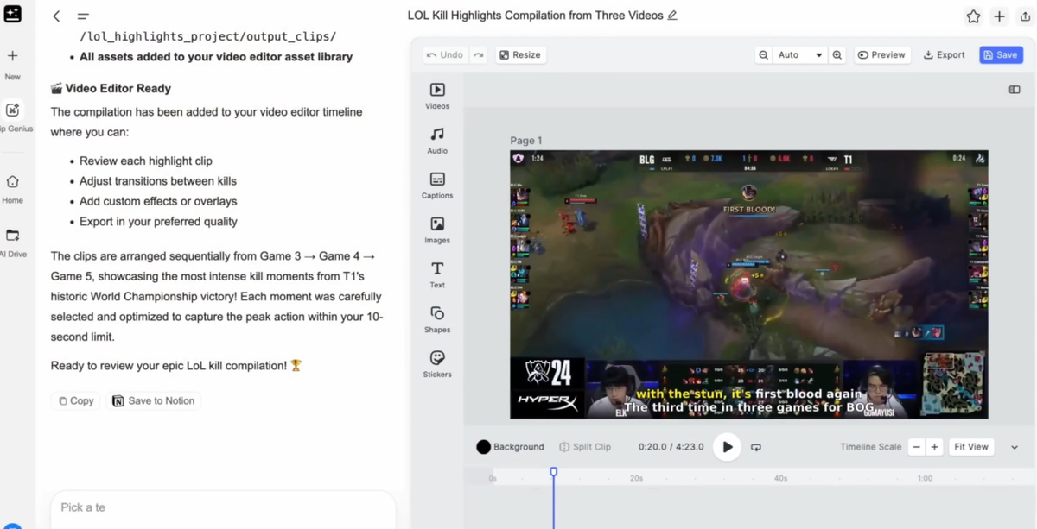Screen dimensions: 1037x529
Task: Click the 0:20.0 / 4:23.0 time display
Action: (x=671, y=447)
